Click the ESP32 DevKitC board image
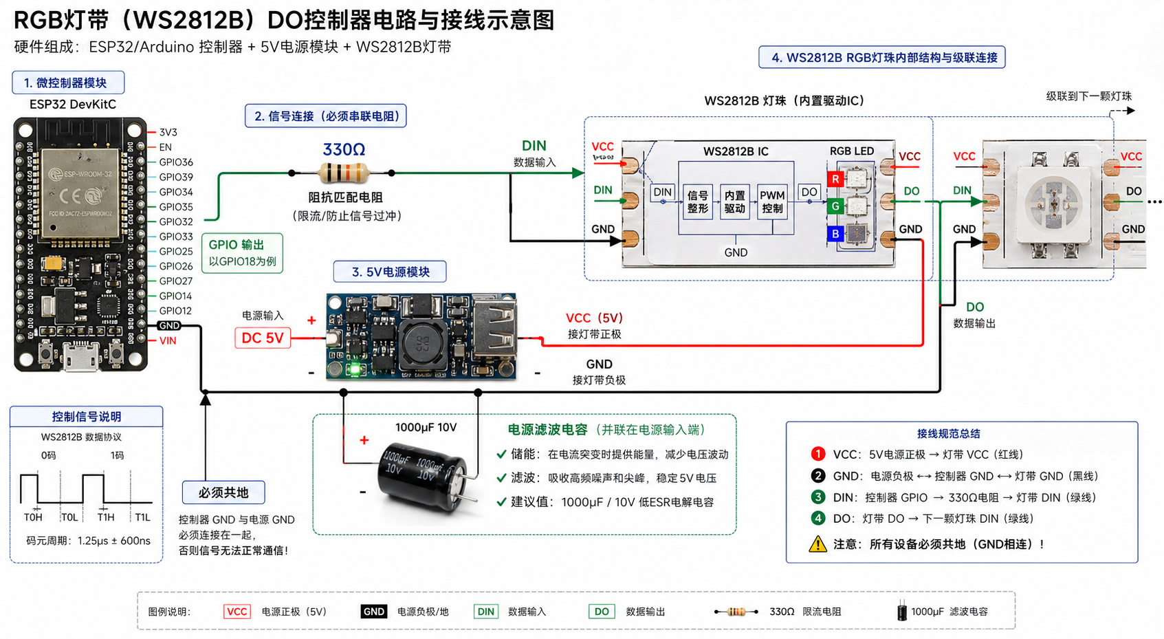The image size is (1164, 639). [x=80, y=244]
